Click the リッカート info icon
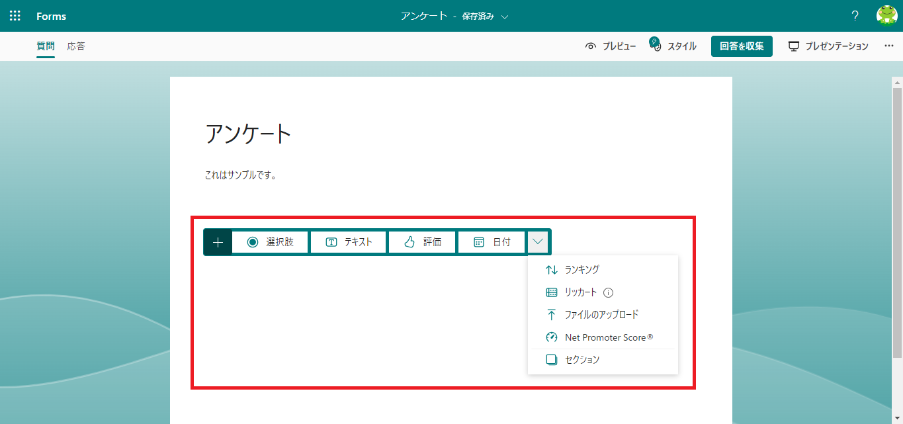 (x=608, y=292)
